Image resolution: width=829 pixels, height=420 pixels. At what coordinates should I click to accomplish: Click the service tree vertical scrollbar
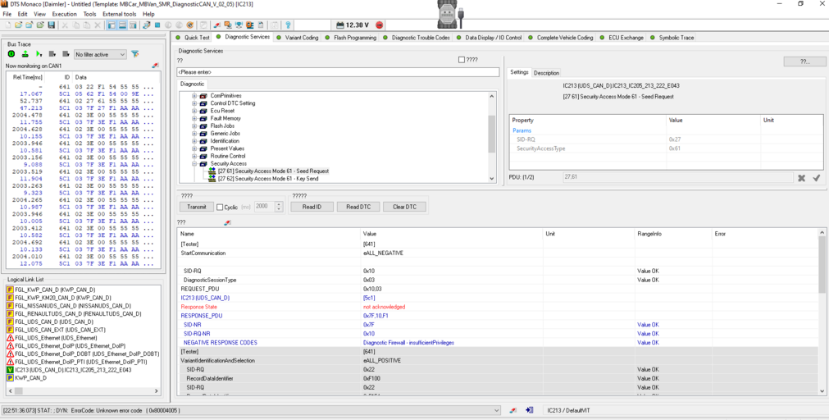pos(492,138)
